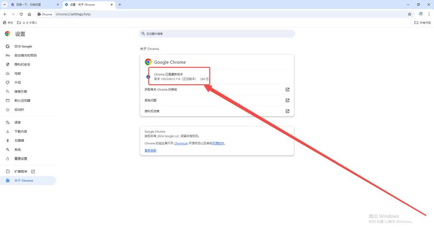
Task: Open the 报告问题 row
Action: coord(217,100)
